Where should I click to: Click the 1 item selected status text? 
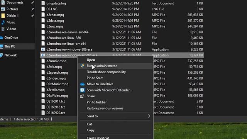24,119
